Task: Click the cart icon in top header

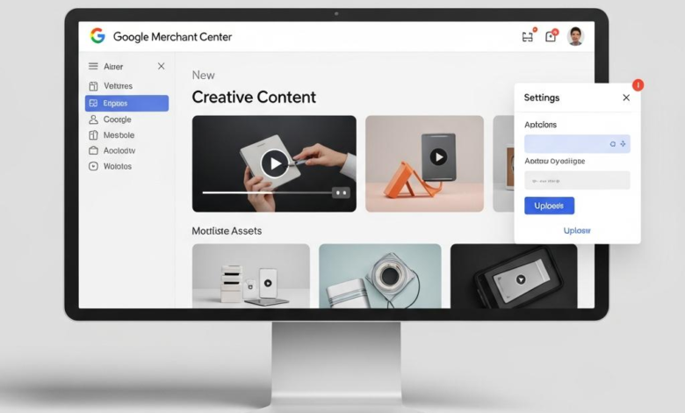Action: (x=528, y=37)
